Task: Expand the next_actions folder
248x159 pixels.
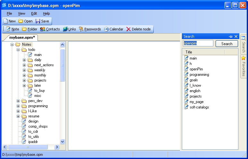Action: point(24,65)
